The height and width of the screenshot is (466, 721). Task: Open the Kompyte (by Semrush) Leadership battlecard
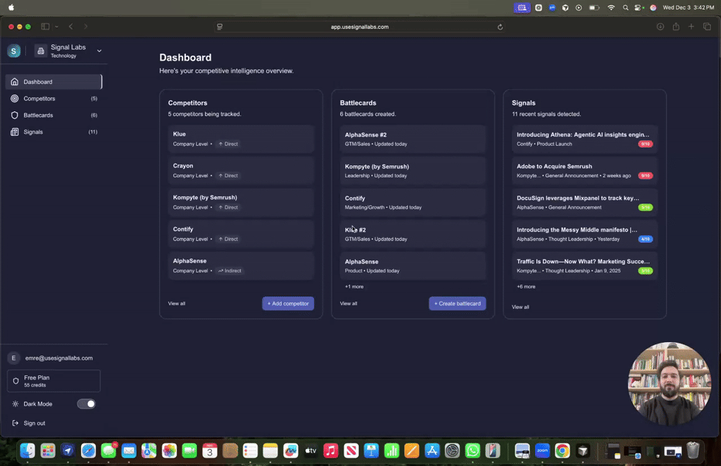point(413,170)
